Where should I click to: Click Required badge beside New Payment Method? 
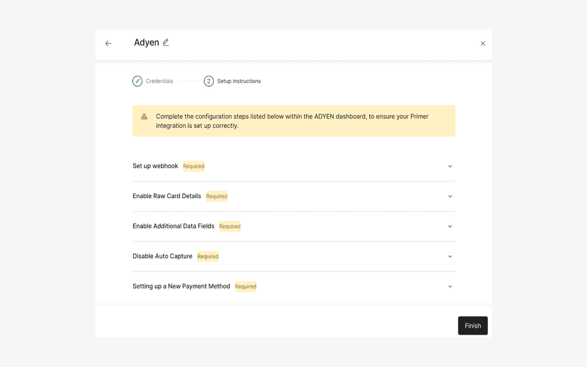(x=246, y=286)
